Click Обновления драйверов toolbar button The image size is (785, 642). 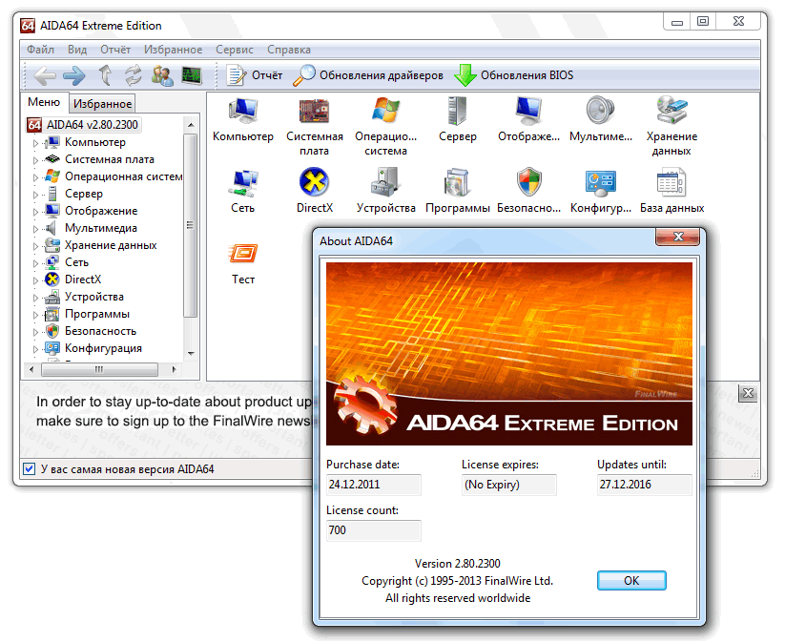pyautogui.click(x=368, y=75)
